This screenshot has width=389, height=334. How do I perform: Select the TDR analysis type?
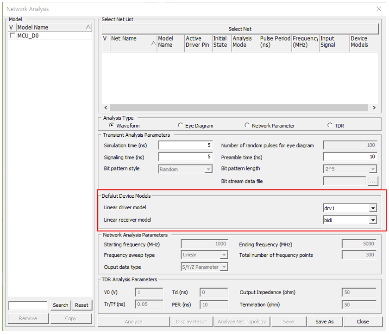(330, 126)
